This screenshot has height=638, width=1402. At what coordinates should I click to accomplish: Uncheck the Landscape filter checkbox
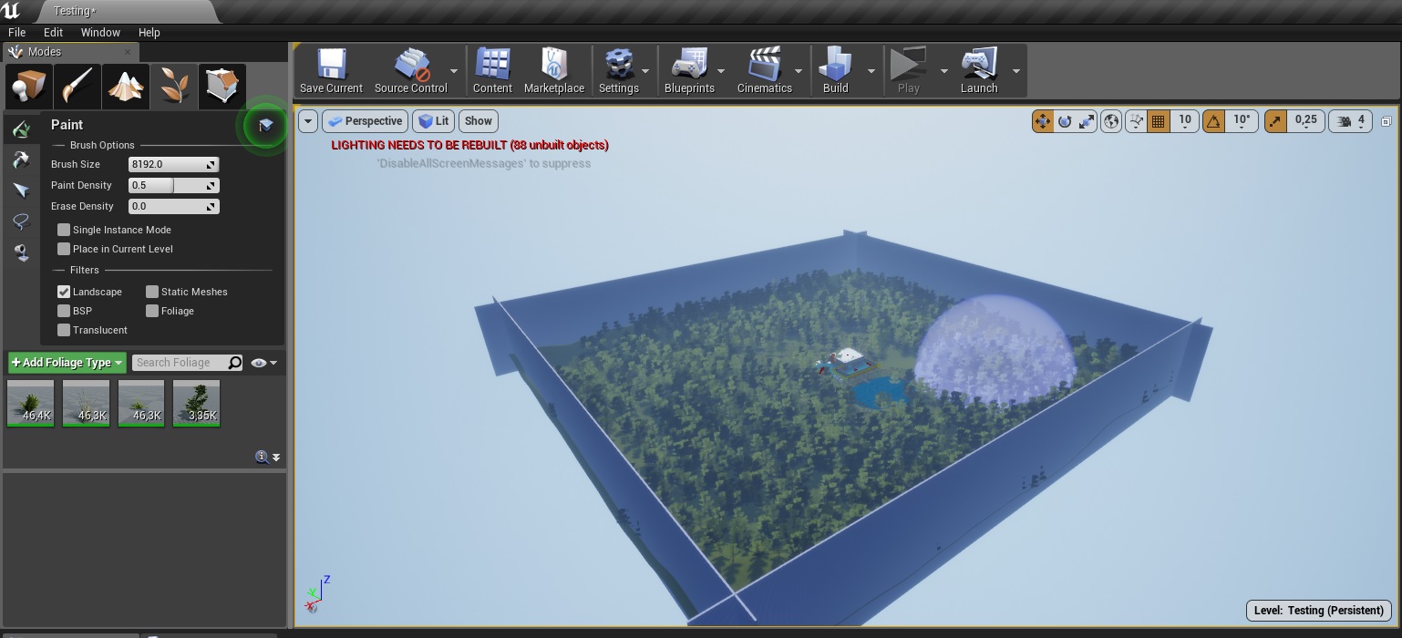64,292
